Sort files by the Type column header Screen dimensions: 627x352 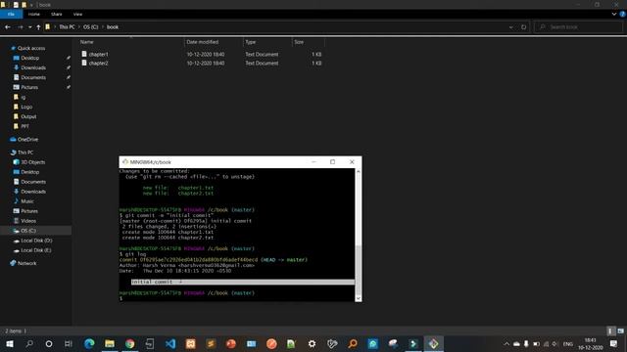(251, 42)
